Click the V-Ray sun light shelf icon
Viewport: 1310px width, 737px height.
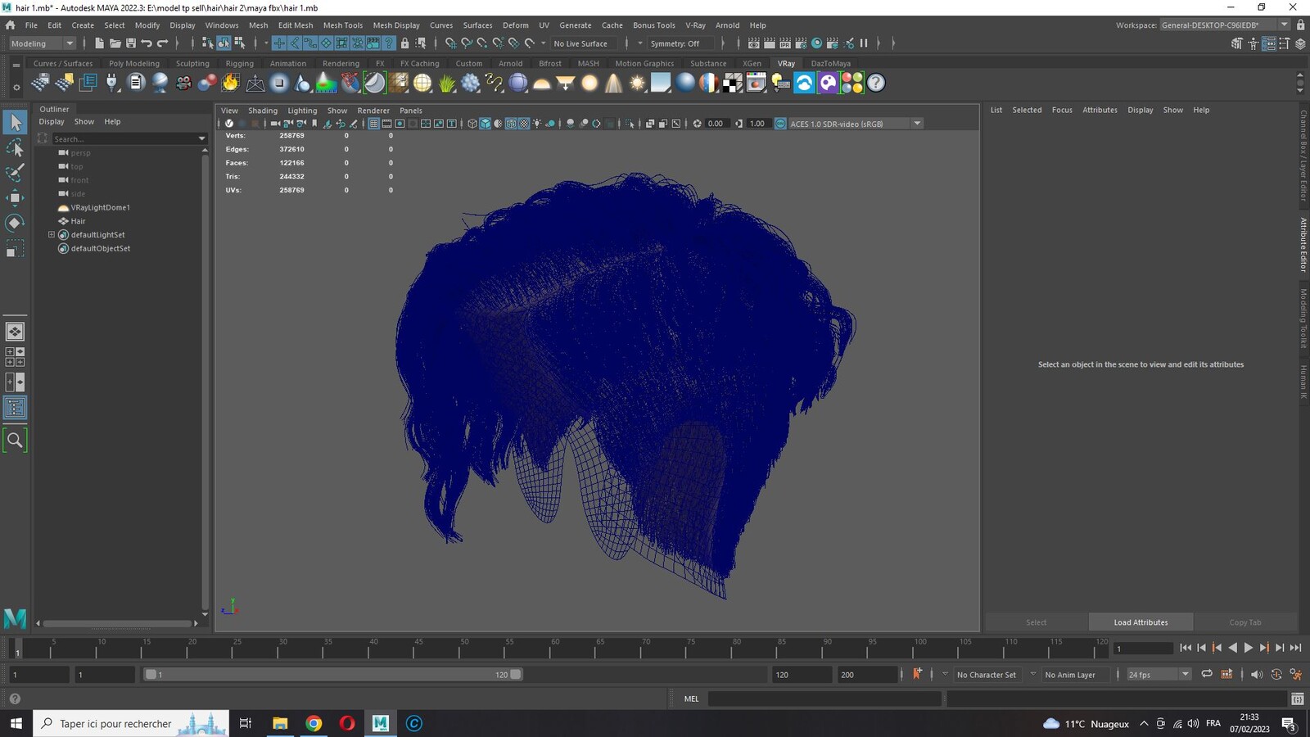pyautogui.click(x=637, y=83)
